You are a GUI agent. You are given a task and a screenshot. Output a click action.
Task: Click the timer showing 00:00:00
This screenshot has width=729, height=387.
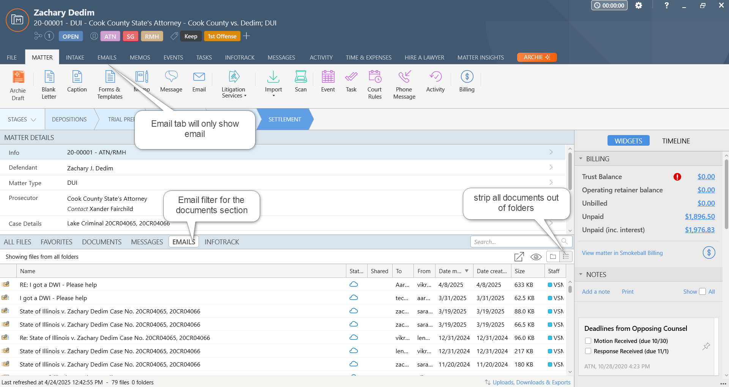tap(609, 5)
